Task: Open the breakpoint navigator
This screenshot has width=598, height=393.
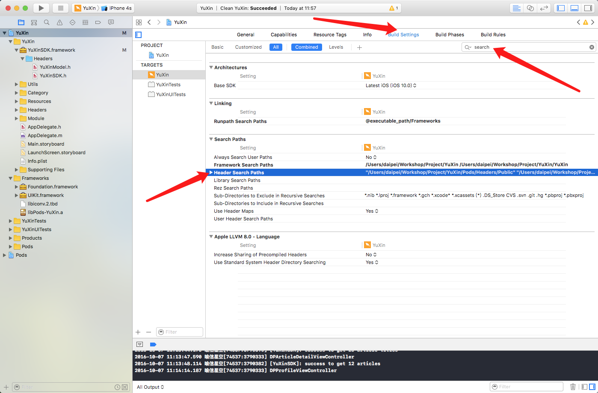Action: pyautogui.click(x=98, y=22)
